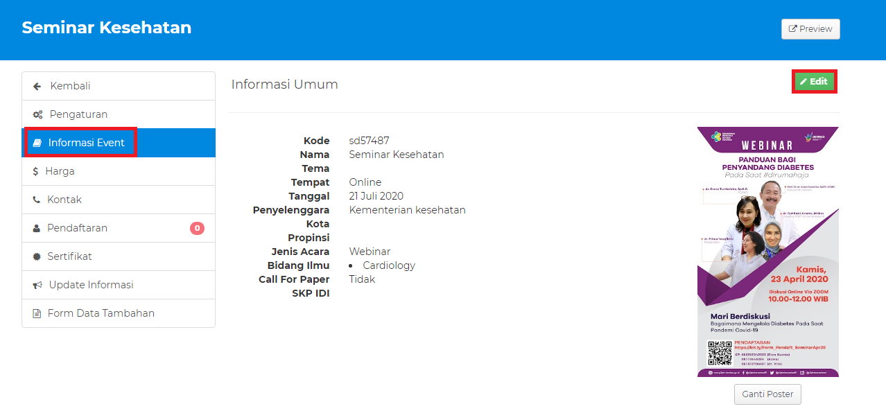Open the Form Data Tambahan page

[101, 313]
